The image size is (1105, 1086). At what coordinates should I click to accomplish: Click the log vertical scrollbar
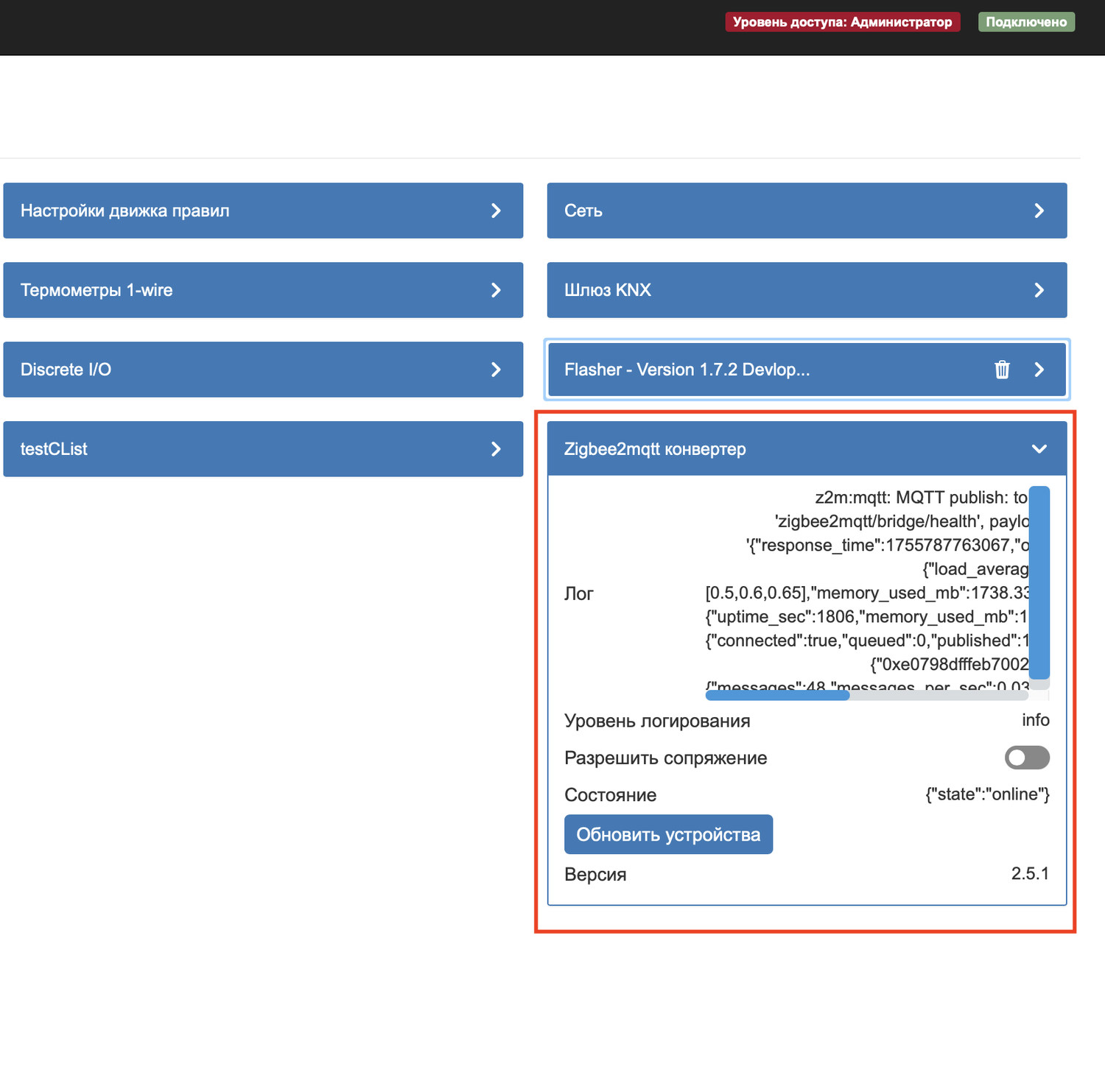[1039, 582]
